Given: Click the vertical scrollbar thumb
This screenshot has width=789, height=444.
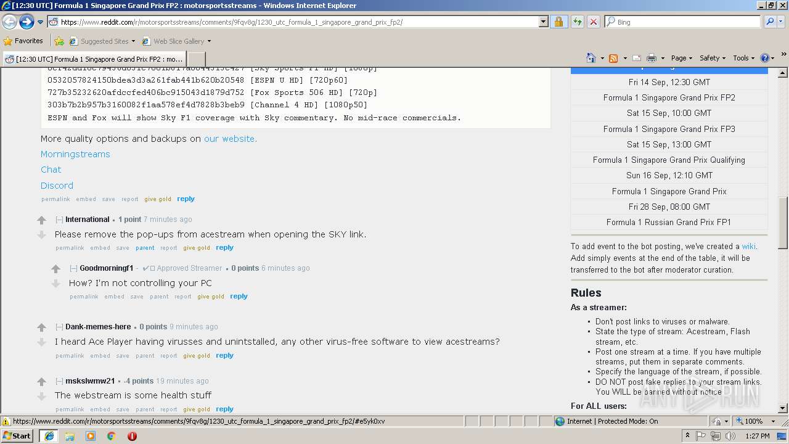Looking at the screenshot, I should [783, 223].
